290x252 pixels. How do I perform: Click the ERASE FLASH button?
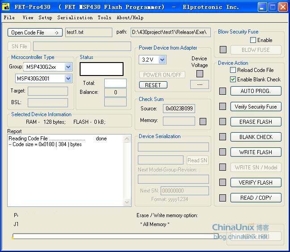click(256, 122)
